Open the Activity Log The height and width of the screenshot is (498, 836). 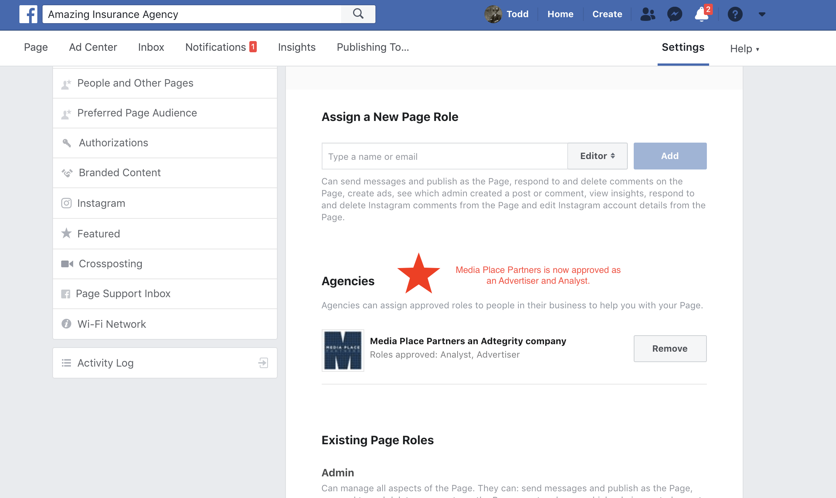click(x=165, y=363)
